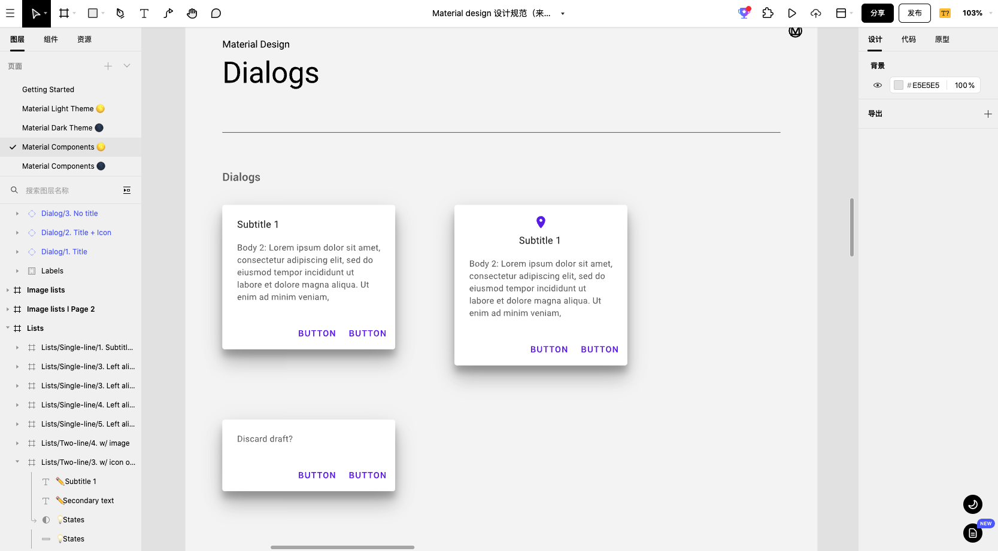This screenshot has width=998, height=551.
Task: Add an export setting with plus
Action: click(x=988, y=114)
